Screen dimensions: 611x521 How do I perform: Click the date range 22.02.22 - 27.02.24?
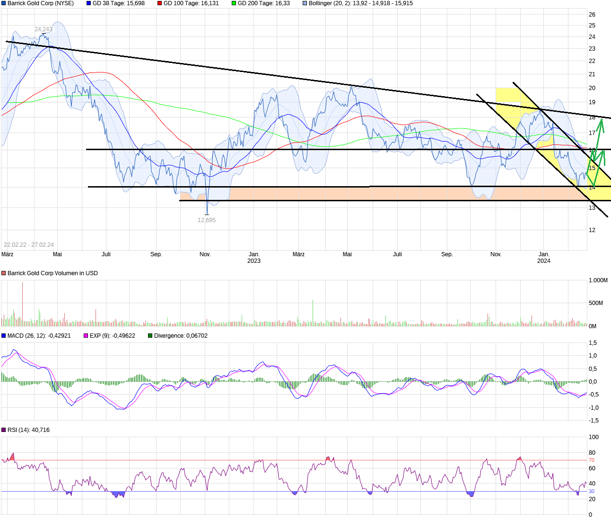click(29, 244)
